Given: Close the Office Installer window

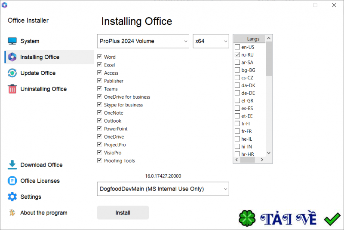Looking at the screenshot, I should (334, 5).
